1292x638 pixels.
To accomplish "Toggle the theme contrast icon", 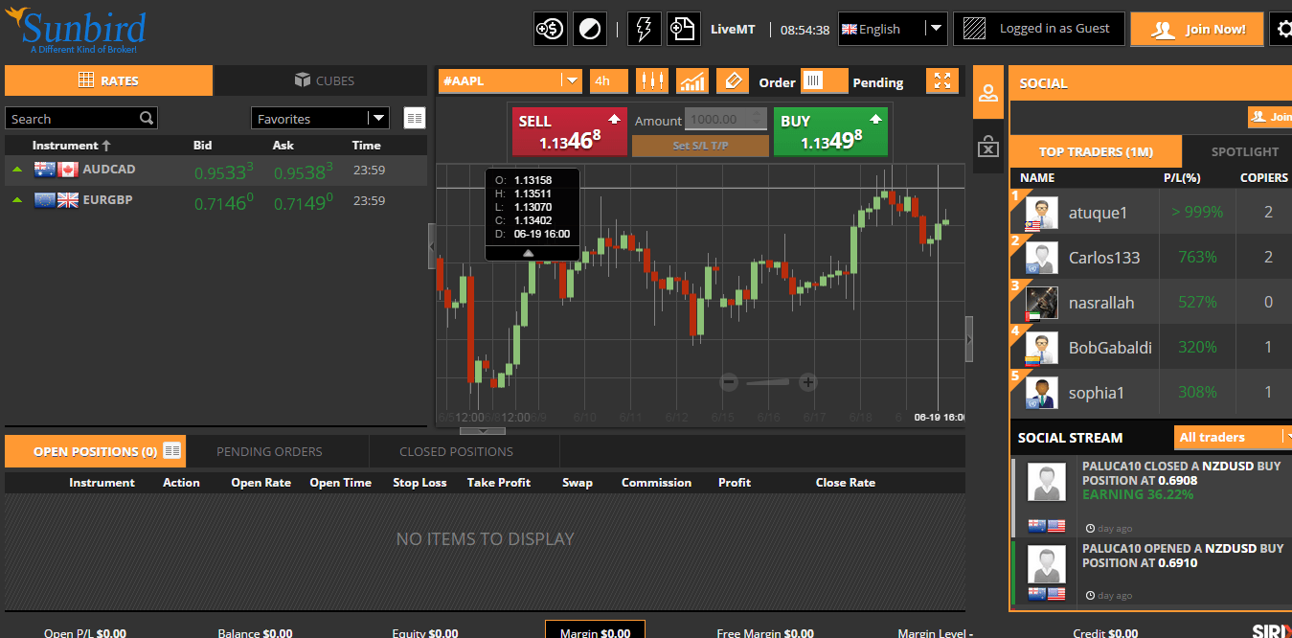I will pos(590,29).
